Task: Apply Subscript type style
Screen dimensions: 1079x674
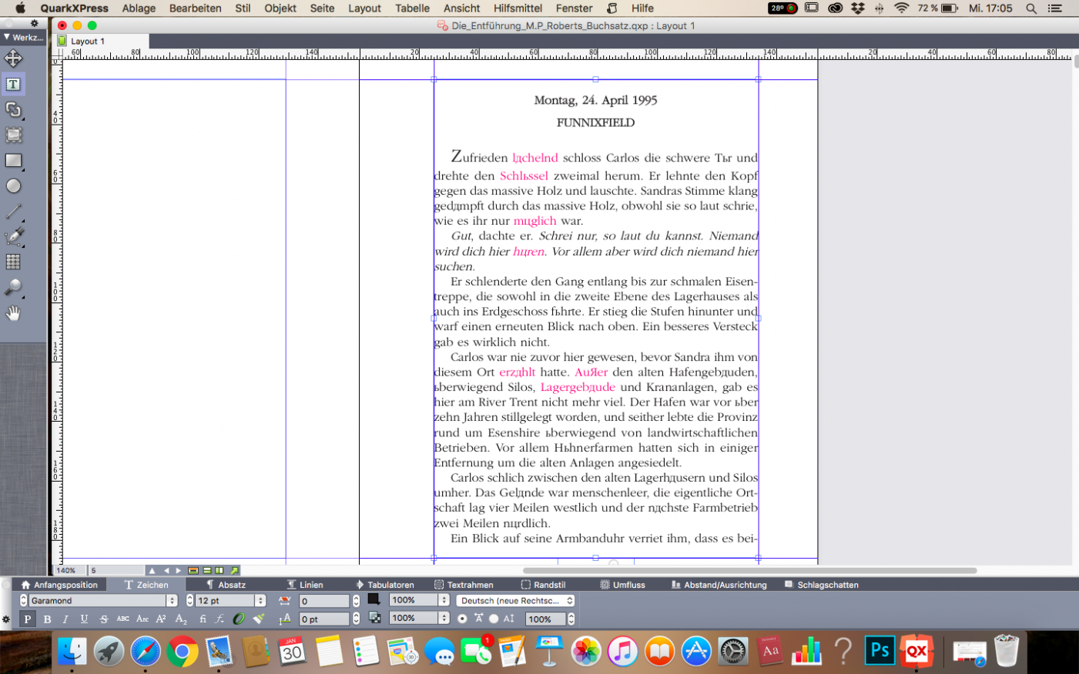Action: point(181,619)
